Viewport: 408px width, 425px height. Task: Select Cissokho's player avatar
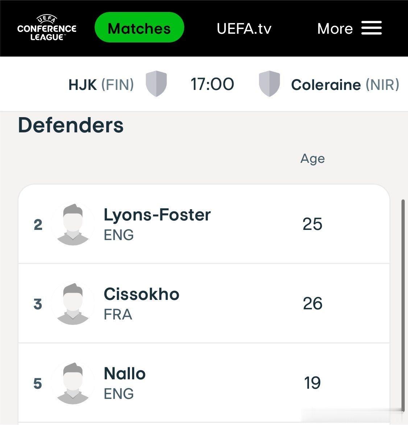click(73, 304)
